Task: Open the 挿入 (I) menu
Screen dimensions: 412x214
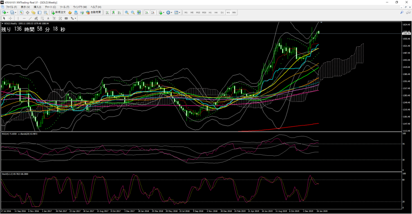Action: 37,7
